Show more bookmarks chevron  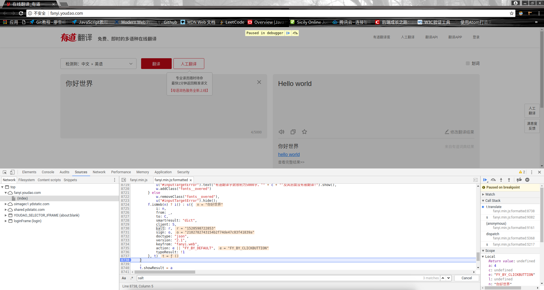point(536,22)
